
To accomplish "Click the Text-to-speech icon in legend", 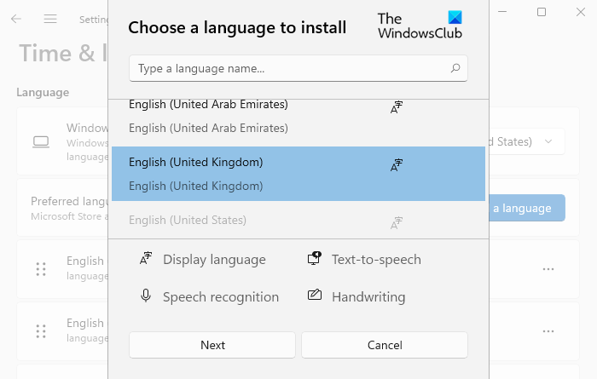I will click(x=315, y=259).
